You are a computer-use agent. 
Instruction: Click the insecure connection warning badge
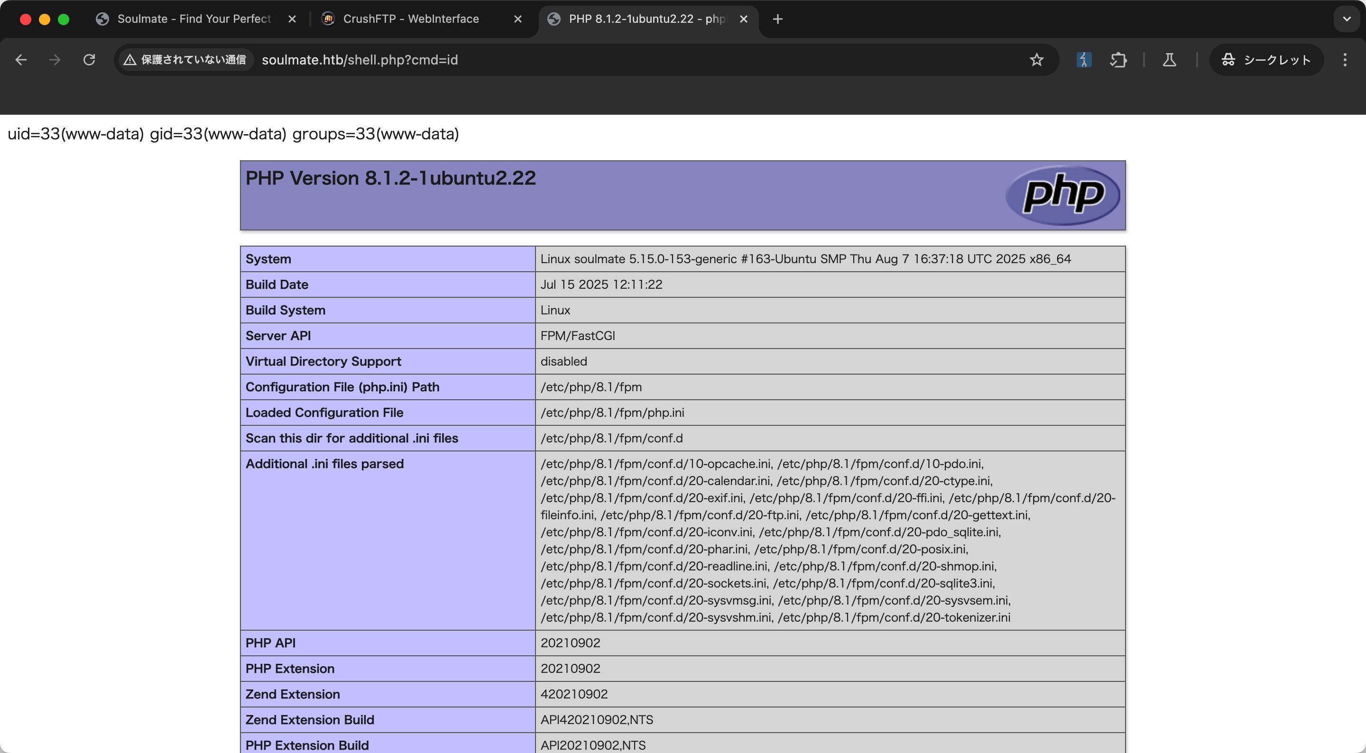point(185,60)
